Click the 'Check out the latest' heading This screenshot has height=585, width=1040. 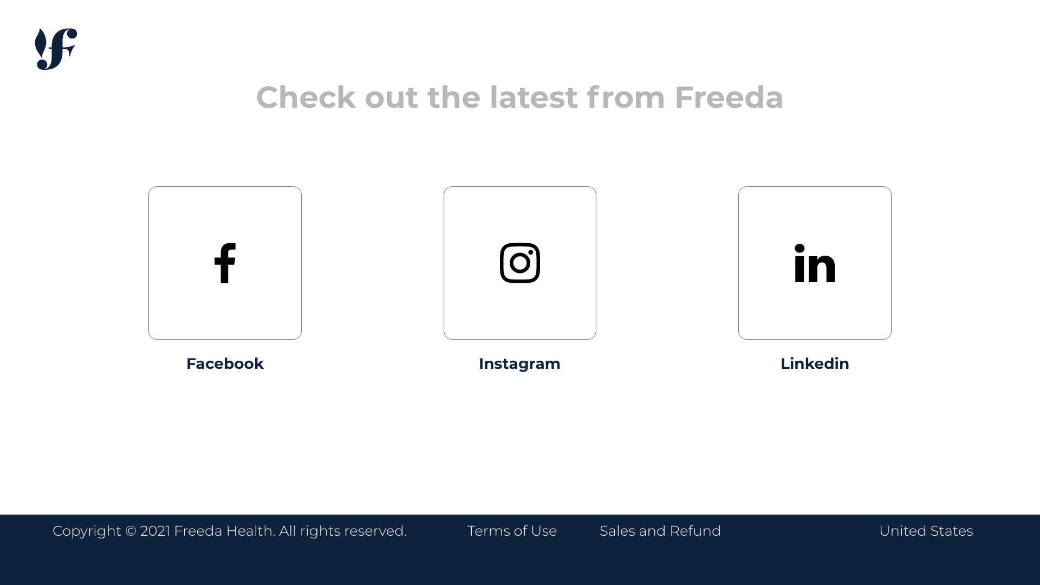click(519, 97)
